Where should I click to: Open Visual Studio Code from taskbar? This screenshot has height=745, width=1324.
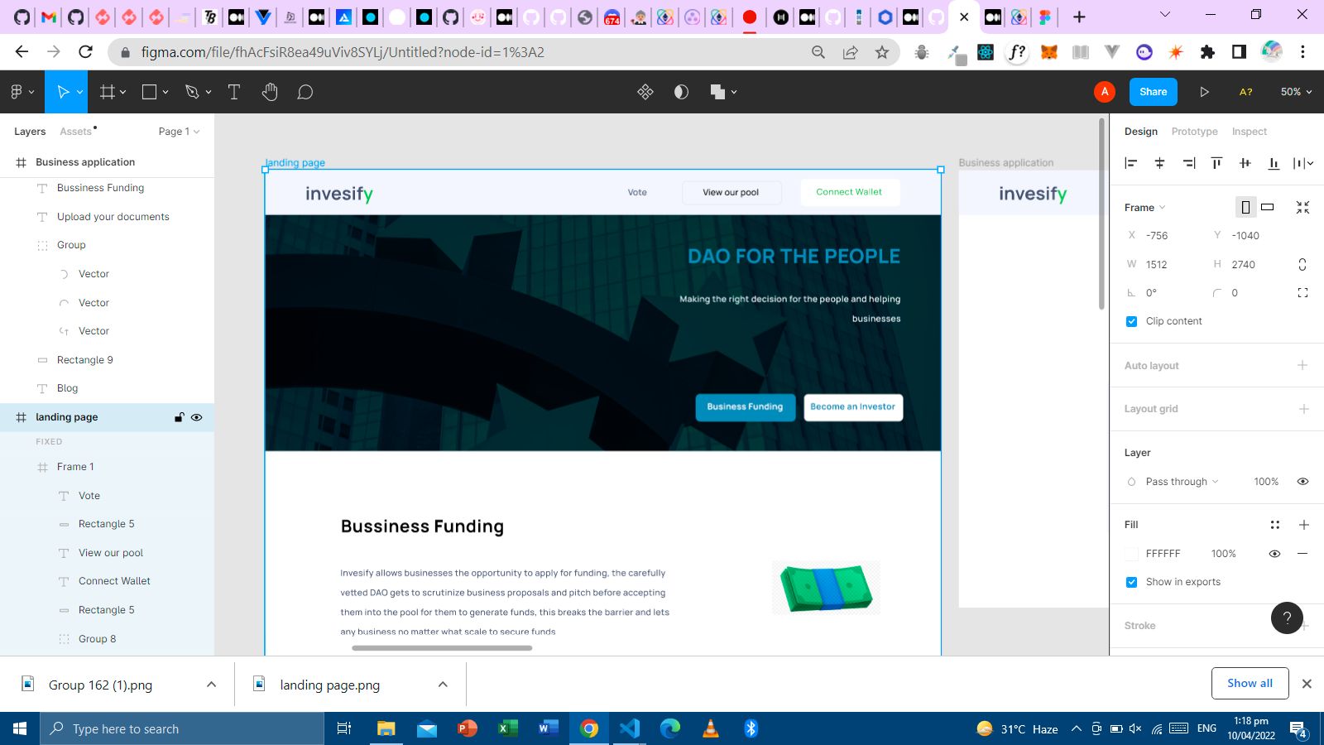(x=630, y=728)
